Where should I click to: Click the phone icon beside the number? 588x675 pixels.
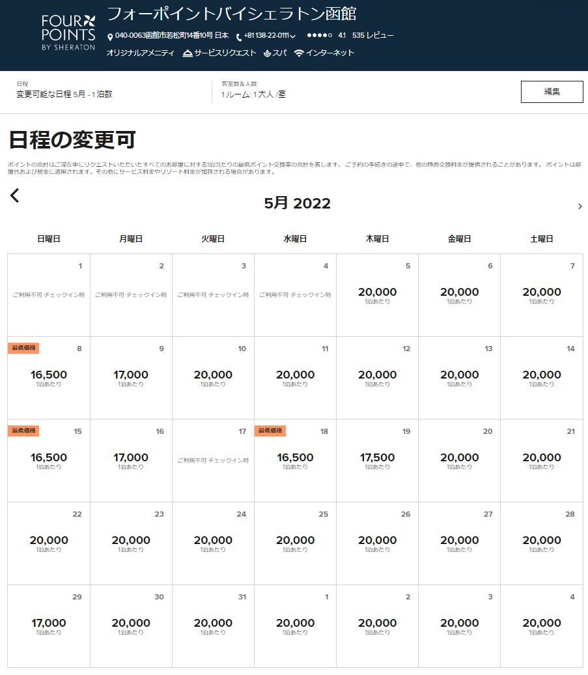pyautogui.click(x=239, y=37)
